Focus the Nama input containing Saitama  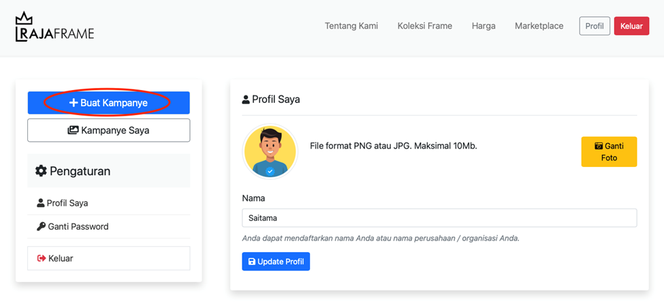point(439,218)
